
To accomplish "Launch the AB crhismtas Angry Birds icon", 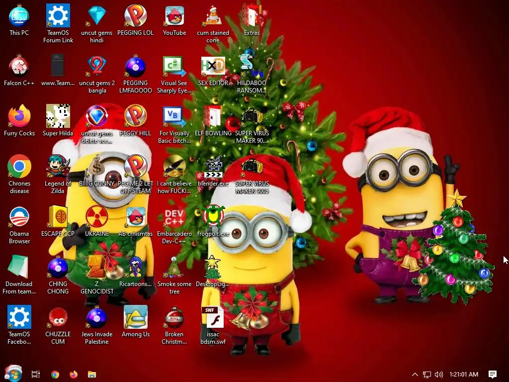I will click(135, 221).
